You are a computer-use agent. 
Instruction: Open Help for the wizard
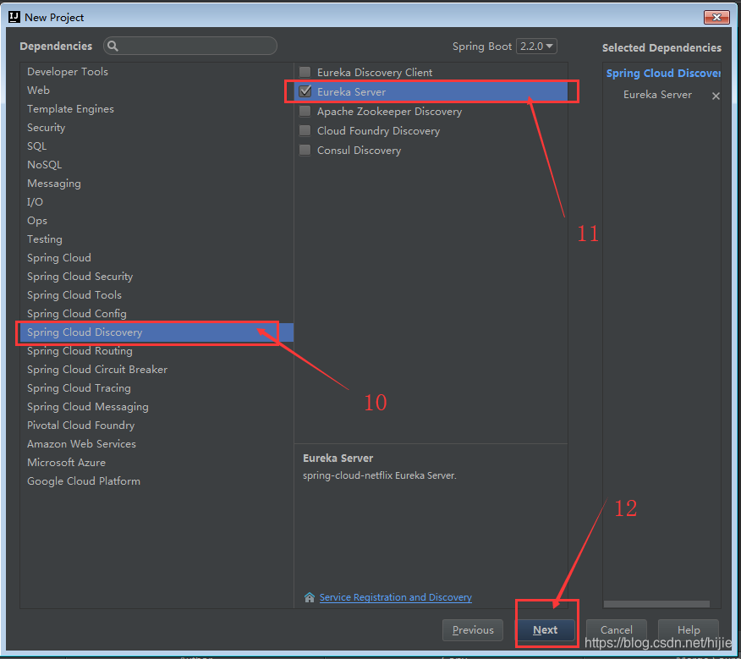[689, 629]
